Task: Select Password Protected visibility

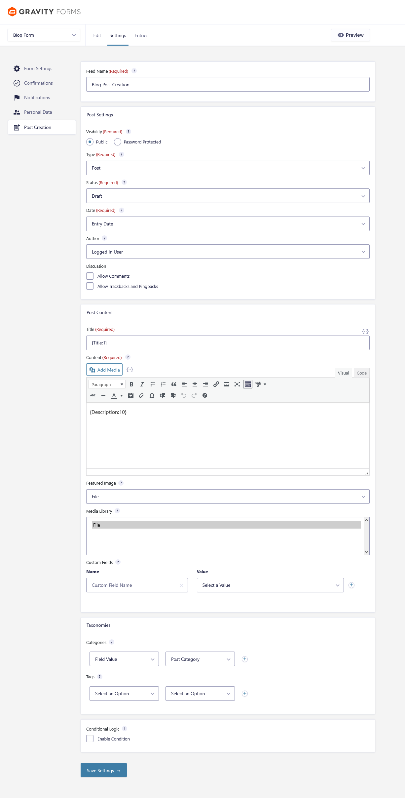Action: (118, 142)
